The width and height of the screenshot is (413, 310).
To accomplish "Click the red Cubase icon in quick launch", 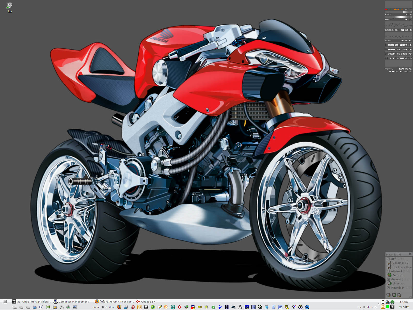I will pyautogui.click(x=179, y=307).
